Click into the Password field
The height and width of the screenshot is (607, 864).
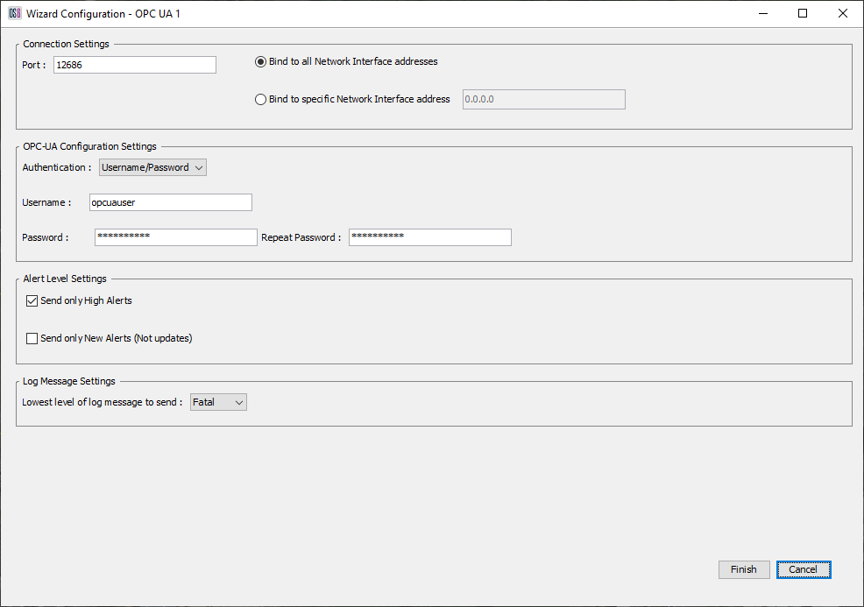point(175,237)
